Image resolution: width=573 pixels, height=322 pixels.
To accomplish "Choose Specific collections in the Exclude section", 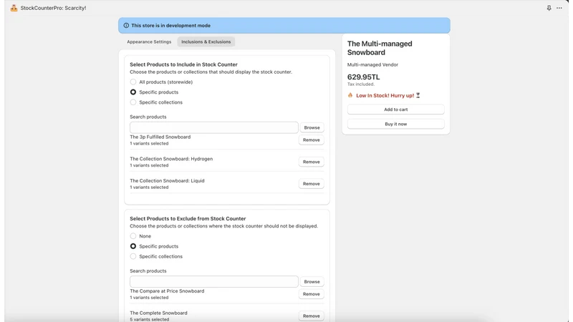I will coord(133,256).
